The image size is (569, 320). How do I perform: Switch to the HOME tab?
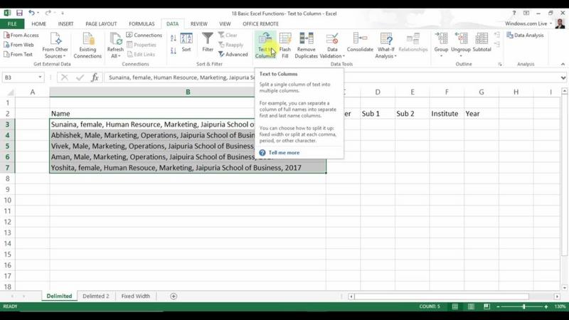click(x=38, y=24)
